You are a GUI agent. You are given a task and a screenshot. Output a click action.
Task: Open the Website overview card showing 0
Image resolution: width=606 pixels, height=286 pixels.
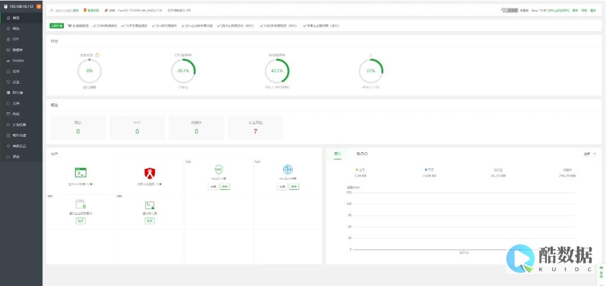tap(78, 128)
